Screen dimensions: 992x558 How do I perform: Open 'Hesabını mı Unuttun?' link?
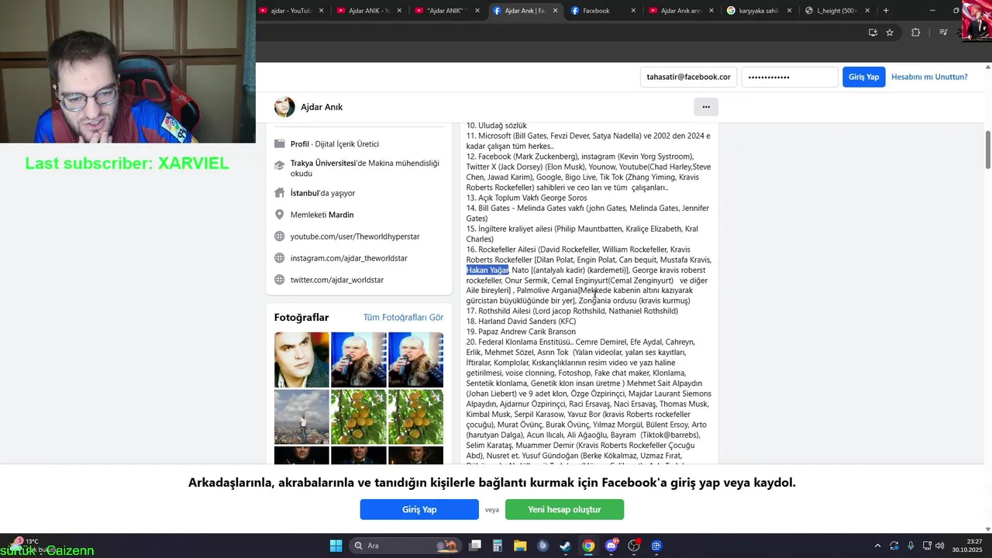tap(929, 77)
